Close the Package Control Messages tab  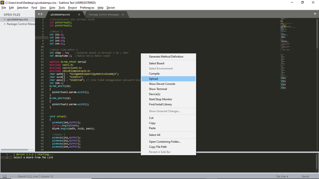[x=123, y=14]
